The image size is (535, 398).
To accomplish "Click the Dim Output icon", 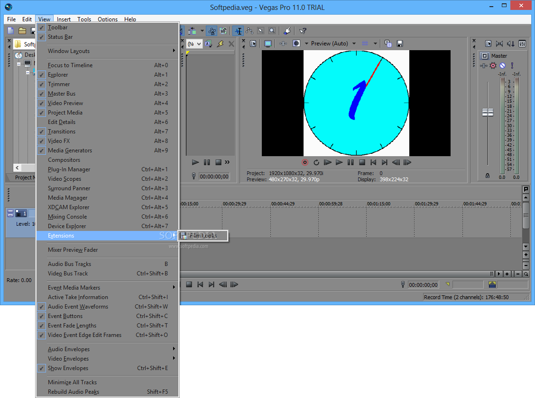I will click(511, 44).
